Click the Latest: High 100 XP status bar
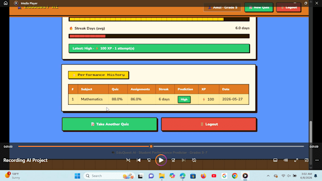This screenshot has height=181, width=322. [159, 48]
